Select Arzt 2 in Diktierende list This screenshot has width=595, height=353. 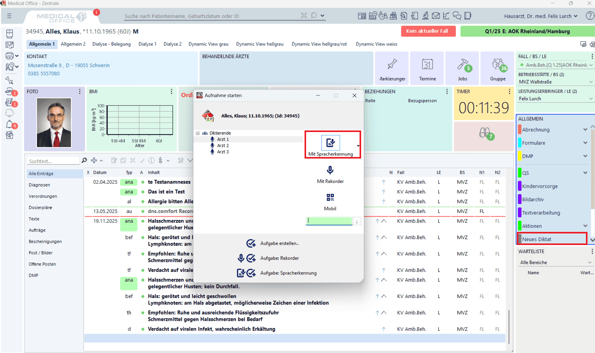223,145
